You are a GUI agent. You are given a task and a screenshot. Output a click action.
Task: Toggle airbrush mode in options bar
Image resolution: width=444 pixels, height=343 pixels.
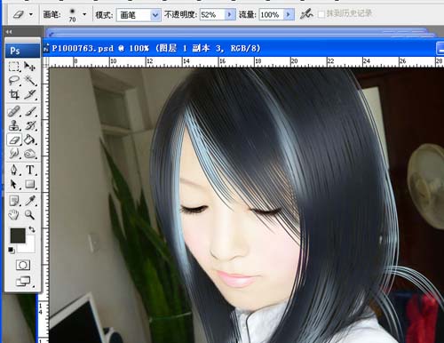pyautogui.click(x=306, y=14)
